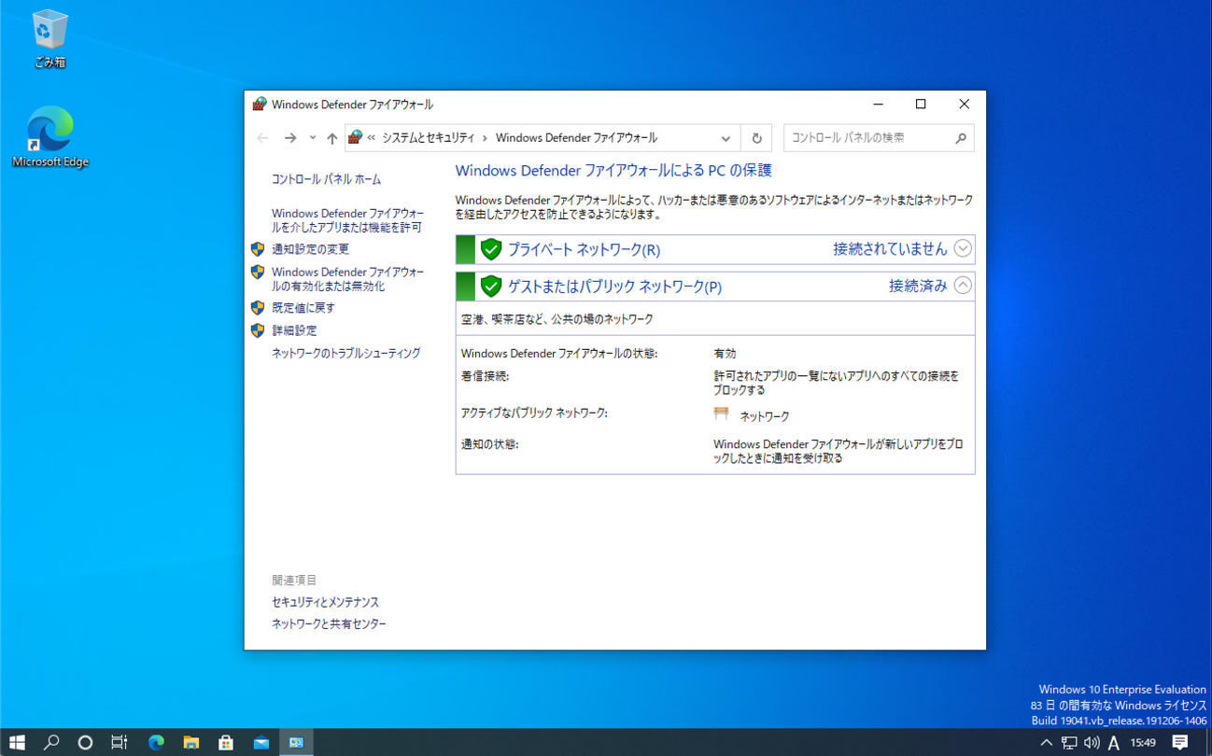Open the address bar history dropdown

pyautogui.click(x=726, y=138)
